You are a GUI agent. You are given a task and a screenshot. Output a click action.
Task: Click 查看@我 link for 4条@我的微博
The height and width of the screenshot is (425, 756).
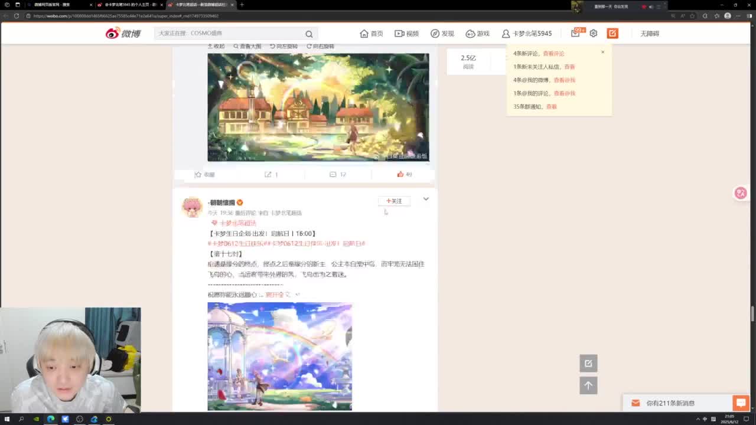pos(564,80)
